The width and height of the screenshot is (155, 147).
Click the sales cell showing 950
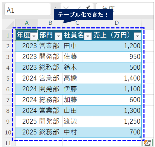click(117, 57)
